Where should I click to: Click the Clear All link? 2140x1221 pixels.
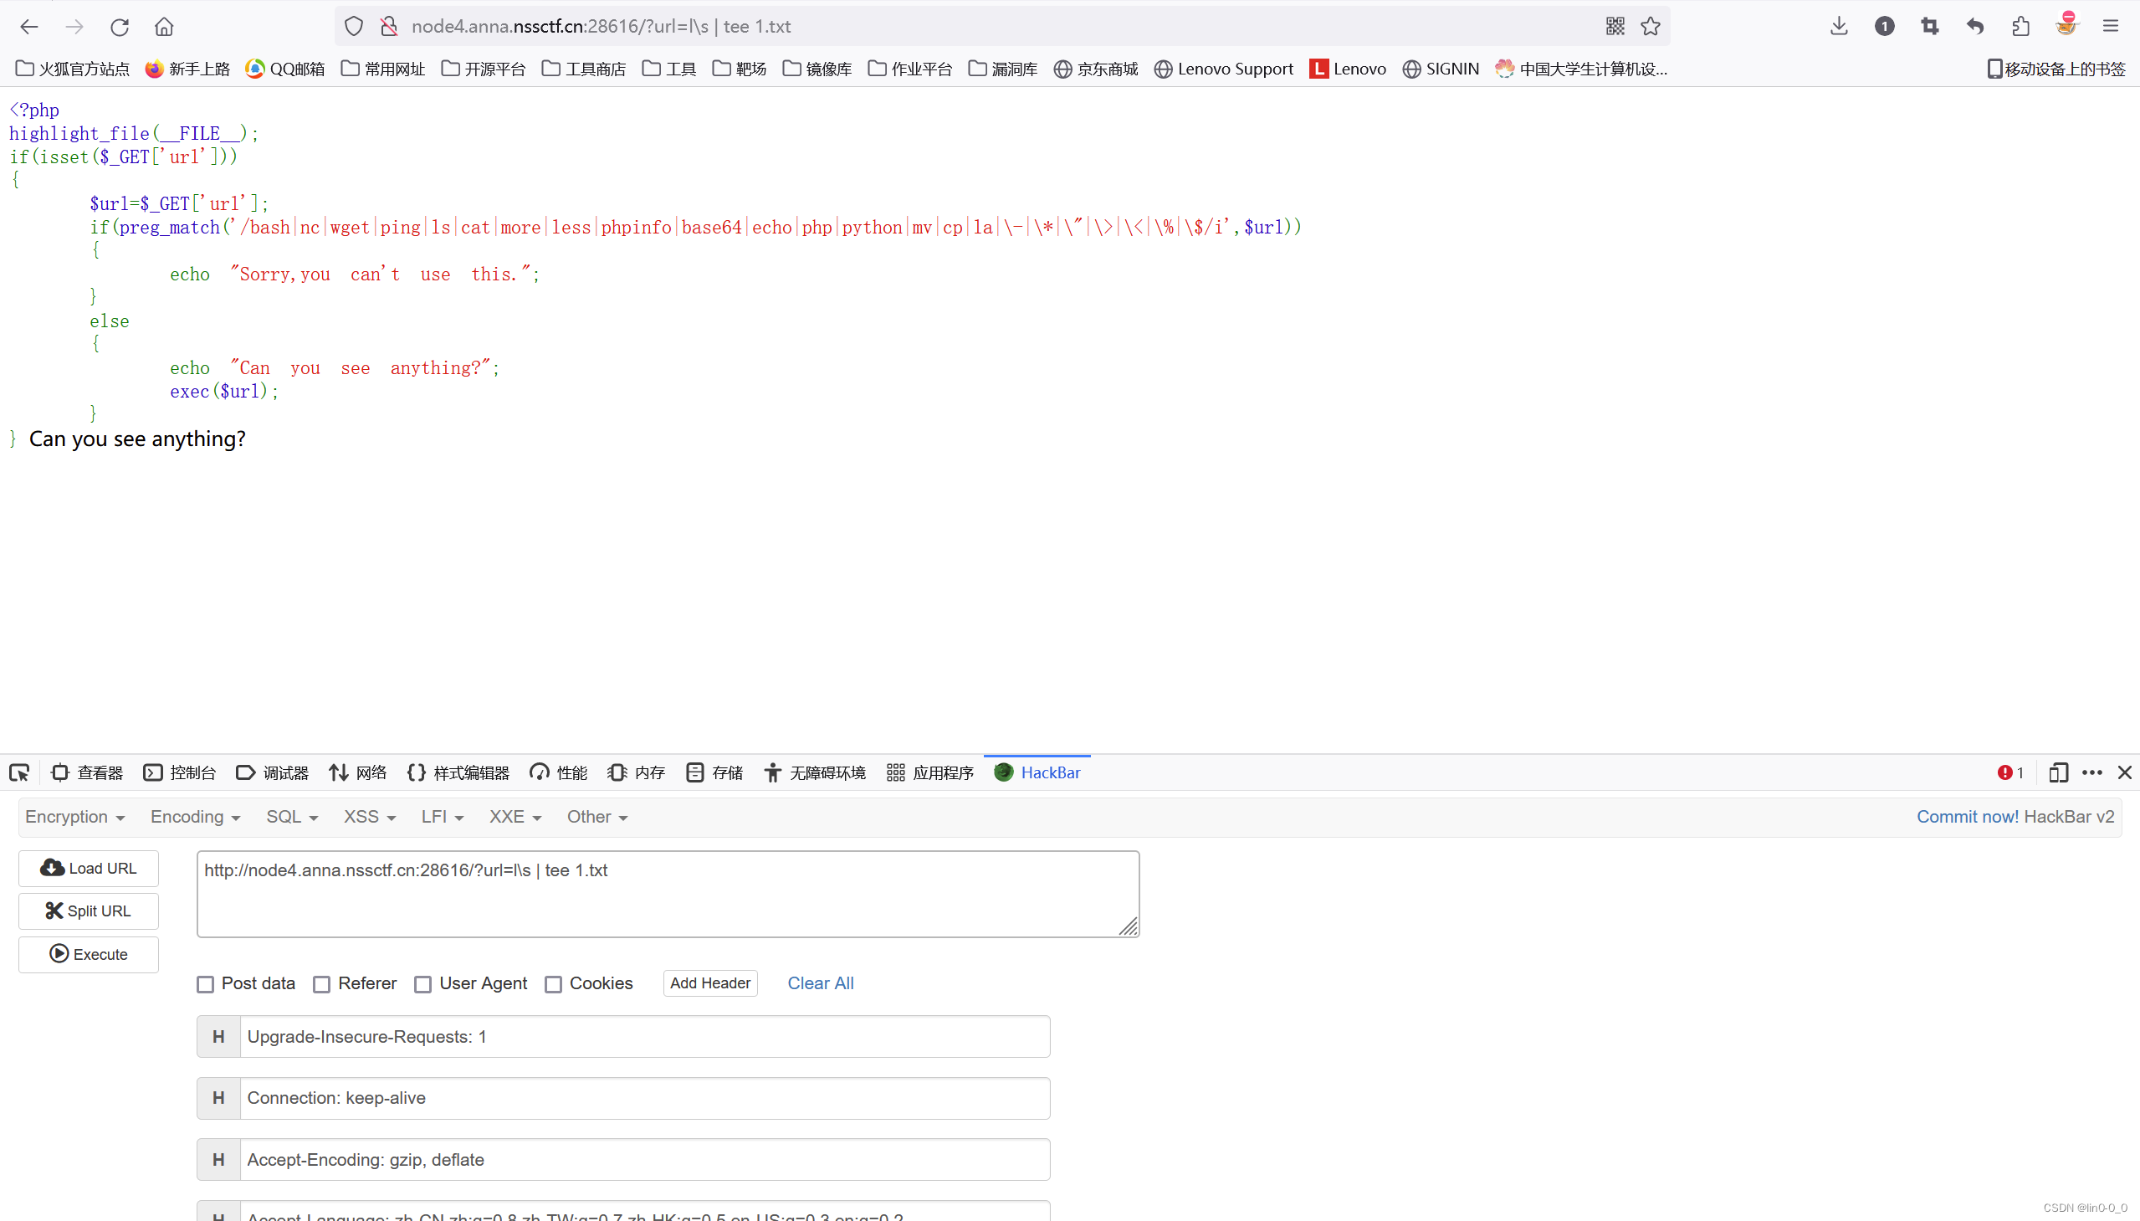click(820, 982)
